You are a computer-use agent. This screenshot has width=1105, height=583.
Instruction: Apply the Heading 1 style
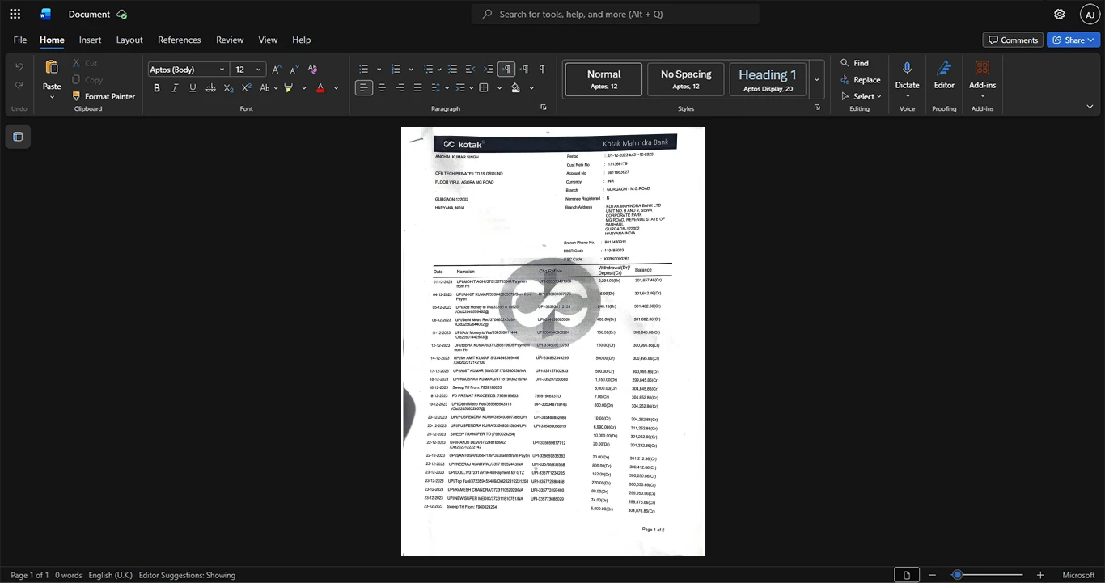[x=768, y=79]
